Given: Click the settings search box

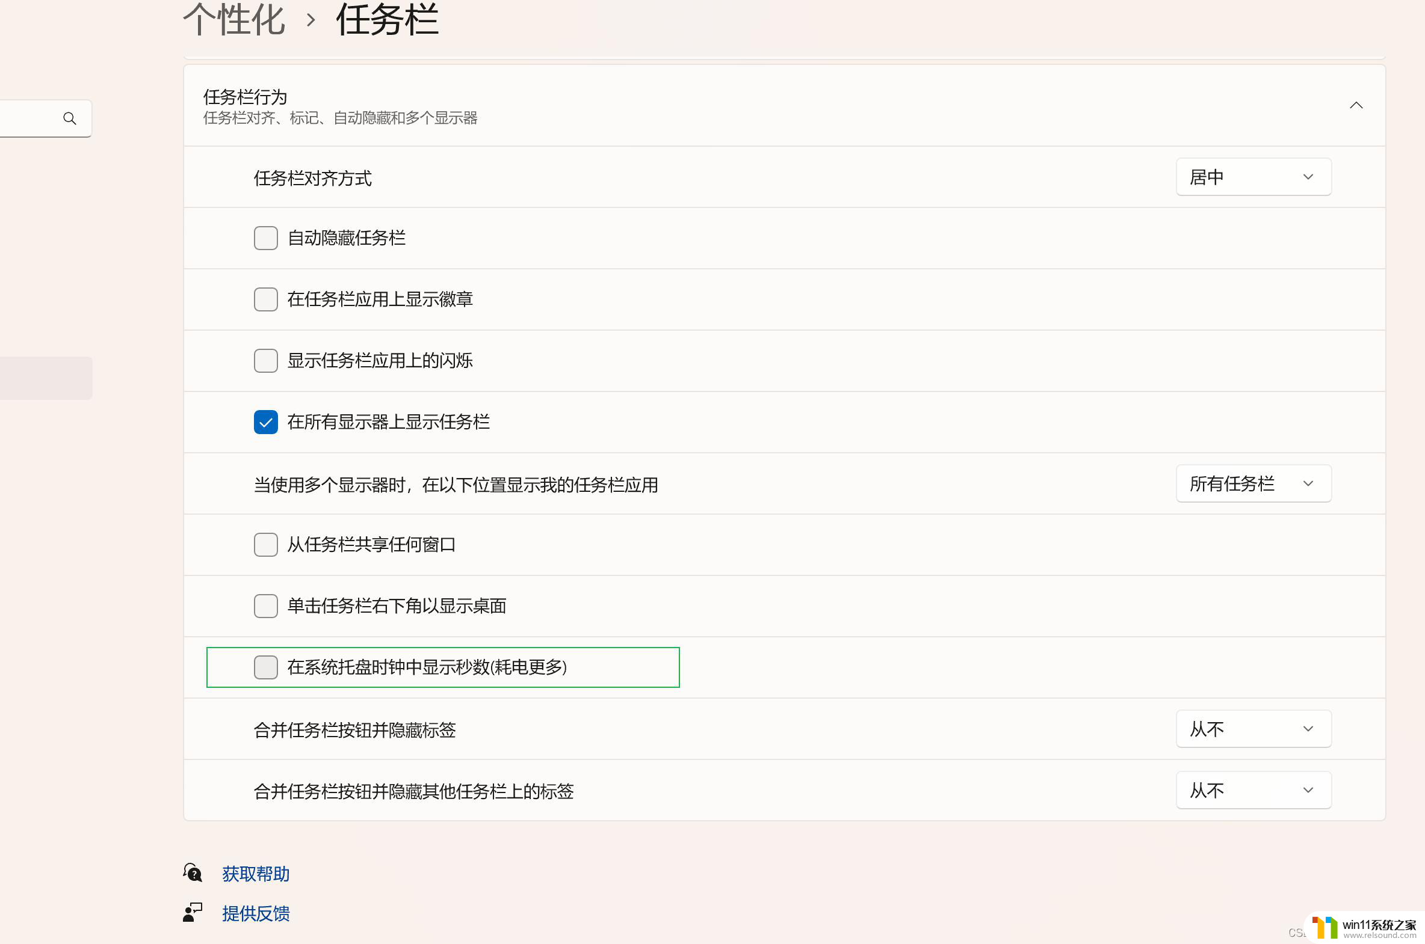Looking at the screenshot, I should (46, 118).
